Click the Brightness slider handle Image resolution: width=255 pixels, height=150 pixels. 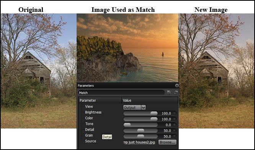(x=154, y=113)
